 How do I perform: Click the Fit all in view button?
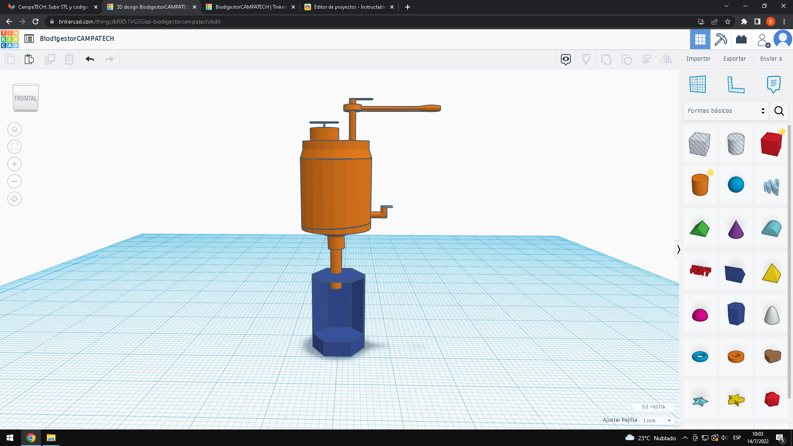(x=14, y=147)
